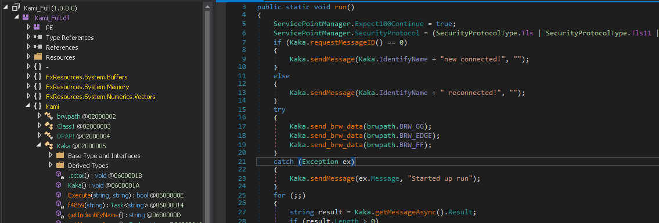This screenshot has width=659, height=223.
Task: Expand the brwpath class node
Action: (x=39, y=116)
